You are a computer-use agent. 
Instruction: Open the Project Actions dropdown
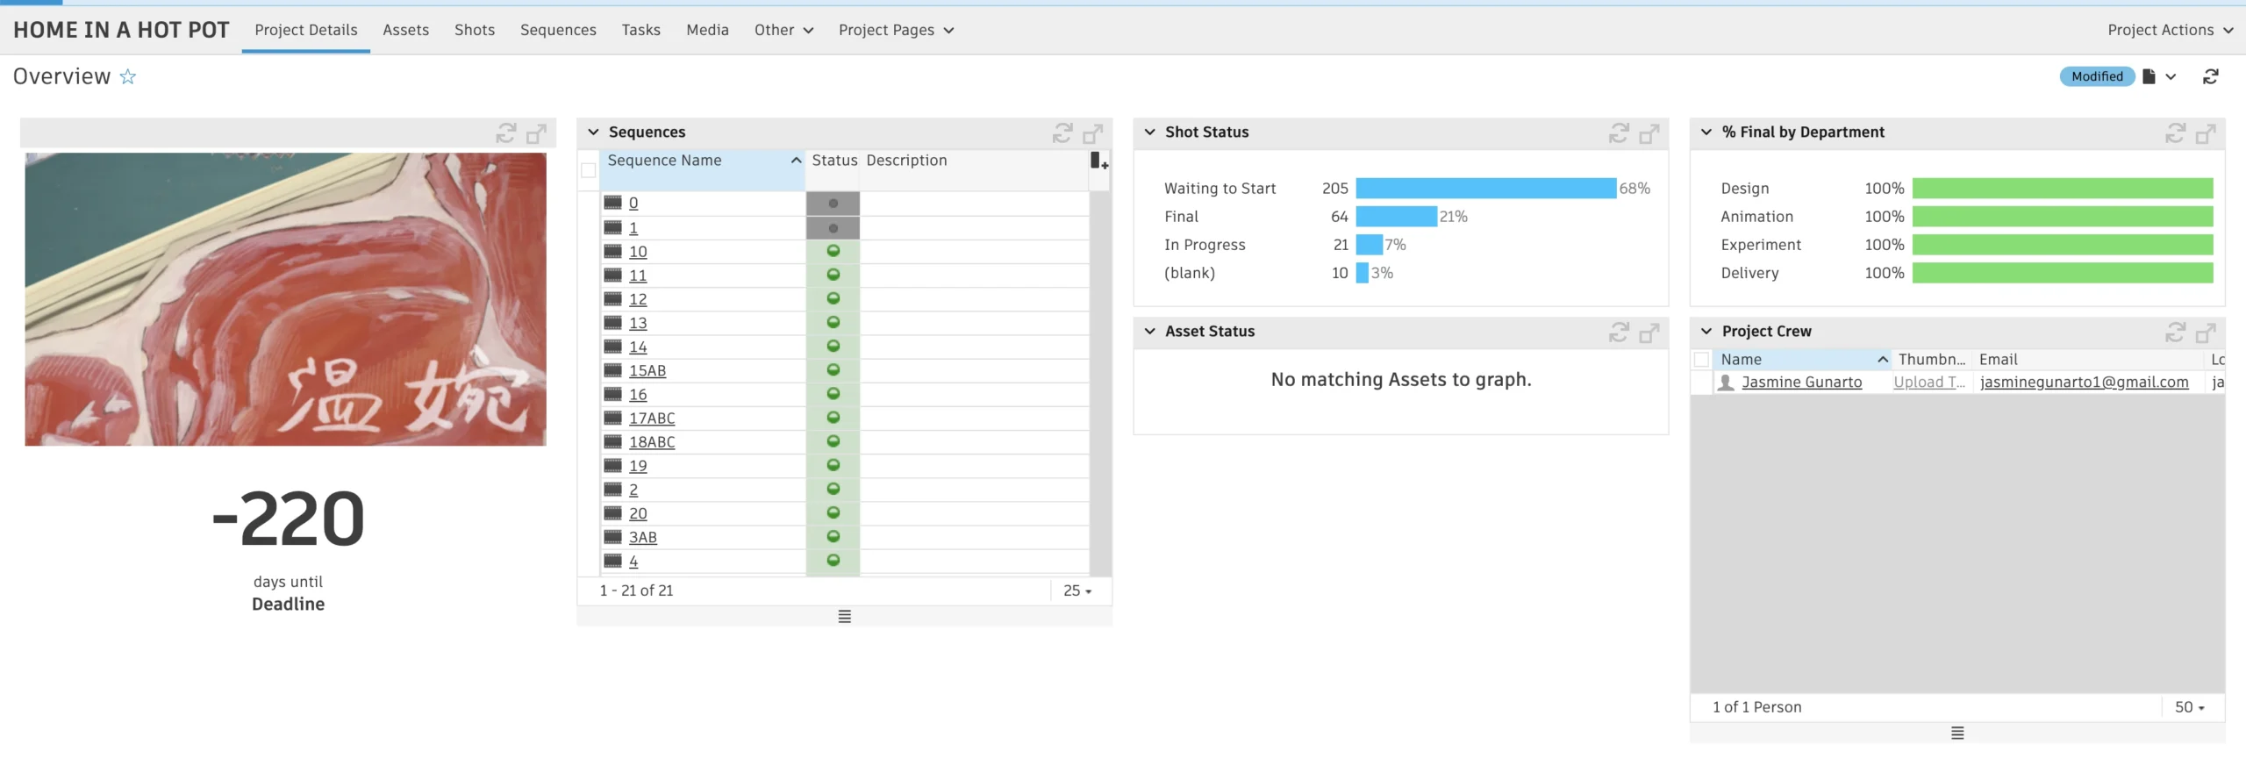pyautogui.click(x=2170, y=30)
